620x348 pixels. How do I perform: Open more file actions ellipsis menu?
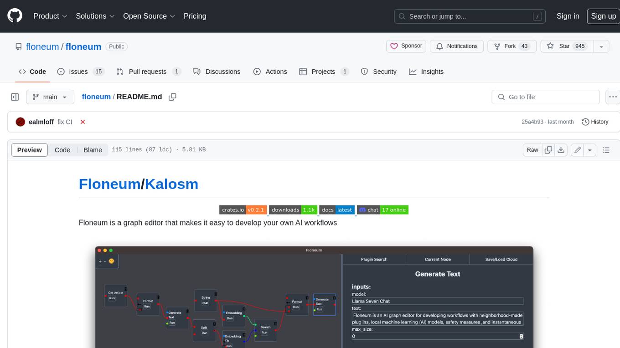click(x=612, y=97)
